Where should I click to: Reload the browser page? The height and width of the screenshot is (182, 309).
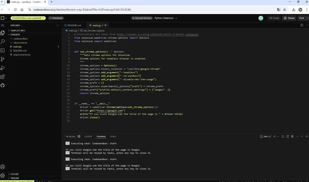(15, 10)
